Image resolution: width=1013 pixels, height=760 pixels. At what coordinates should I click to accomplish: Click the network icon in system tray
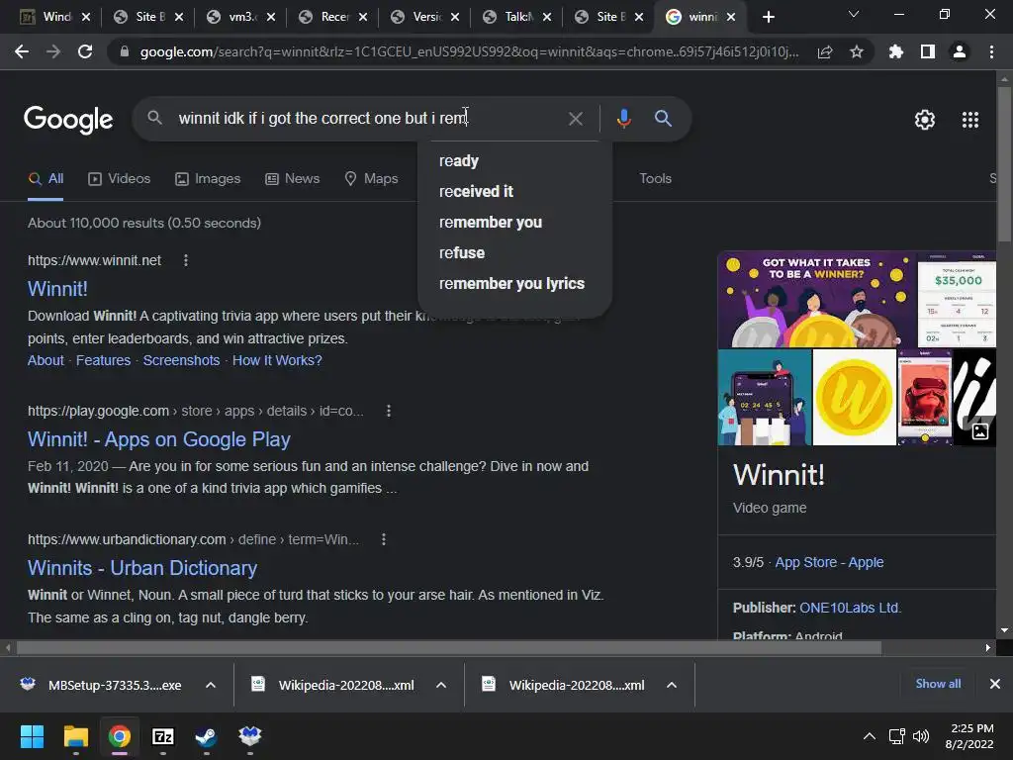pos(896,736)
